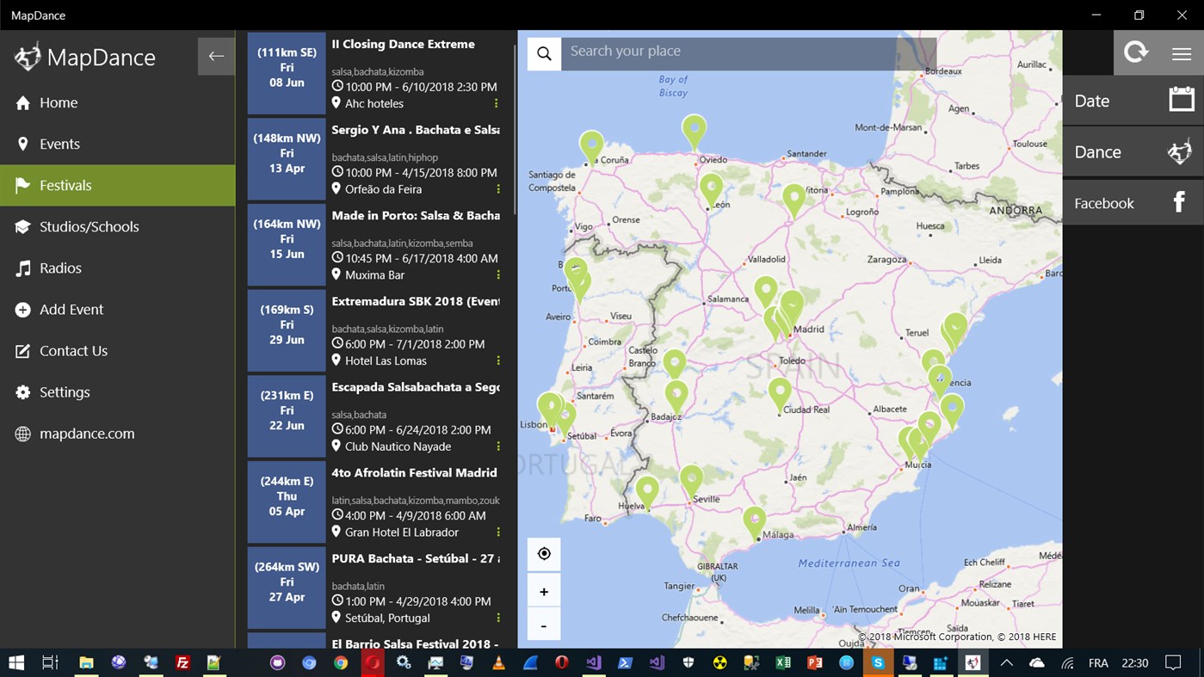Click the search magnifier icon on the map
Screen dimensions: 1204x677
click(x=544, y=53)
